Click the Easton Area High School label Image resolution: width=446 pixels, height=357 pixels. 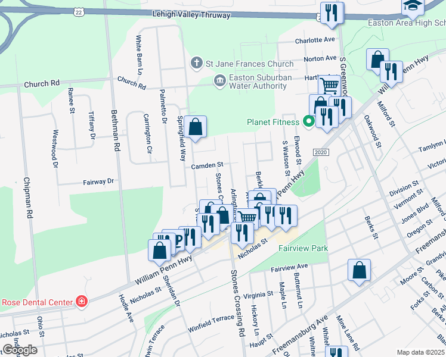(x=407, y=23)
